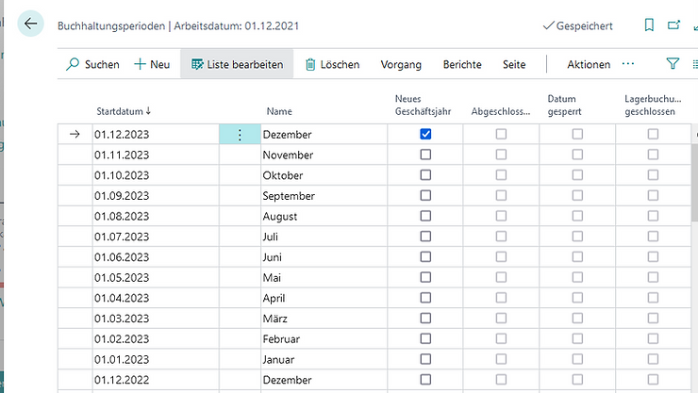
Task: Open the Seite menu
Action: (514, 64)
